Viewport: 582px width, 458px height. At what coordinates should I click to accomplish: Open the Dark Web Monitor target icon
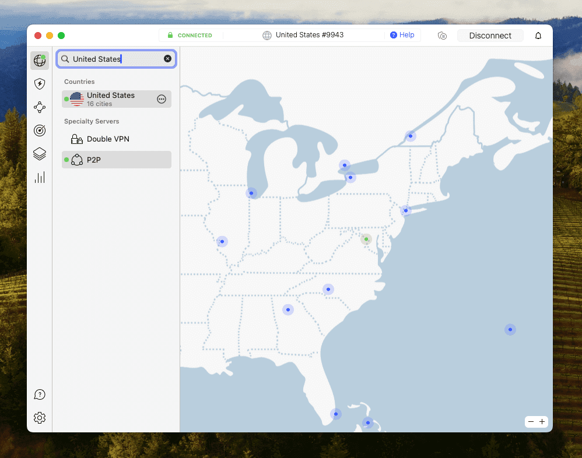[40, 130]
